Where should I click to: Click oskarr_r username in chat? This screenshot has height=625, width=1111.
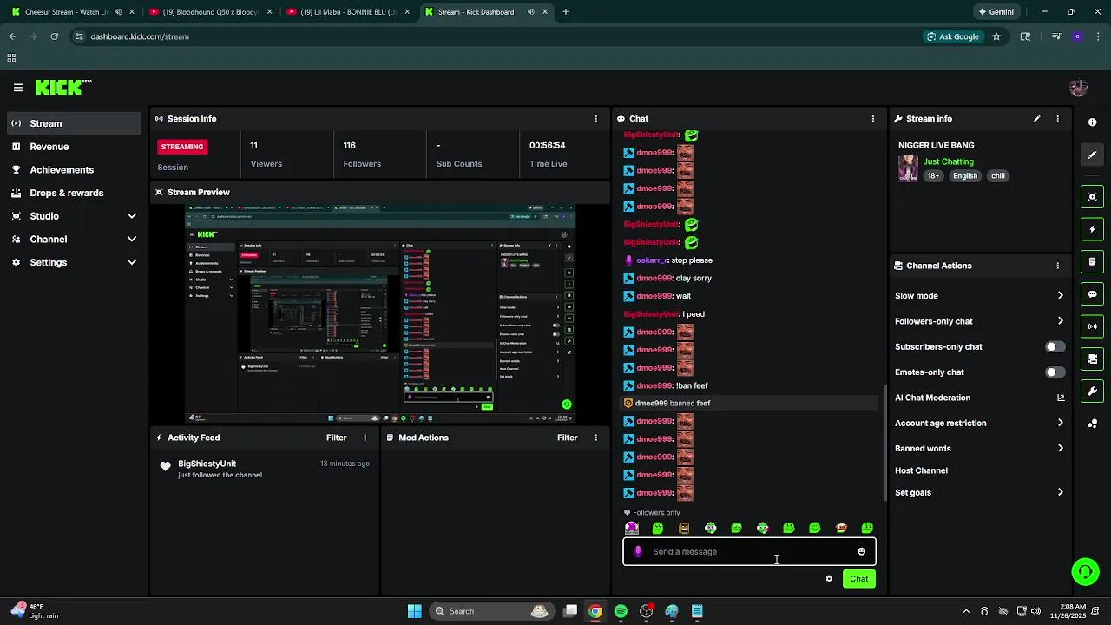tap(652, 260)
